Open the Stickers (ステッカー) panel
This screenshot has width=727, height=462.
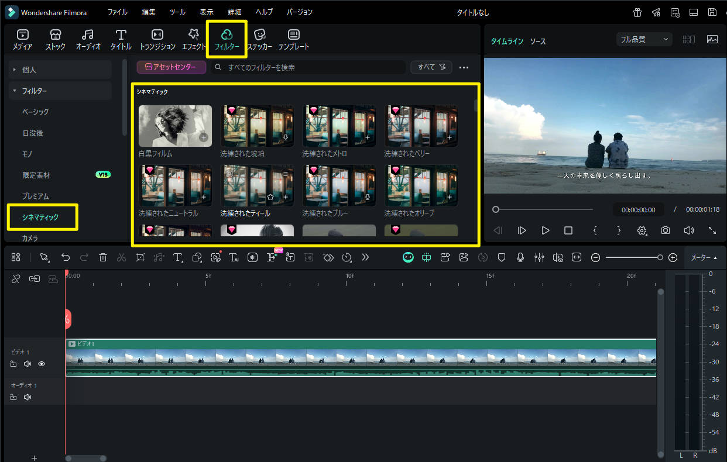260,39
